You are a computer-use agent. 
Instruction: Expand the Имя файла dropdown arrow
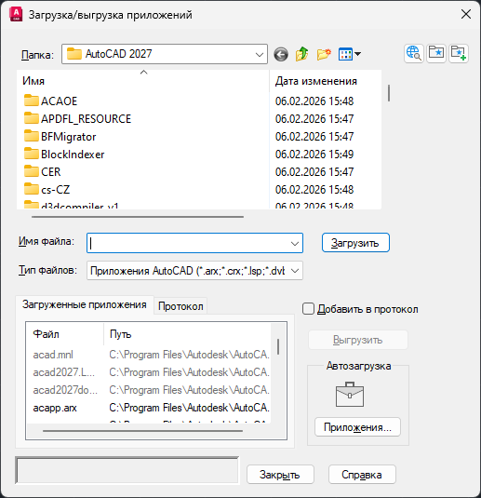click(294, 244)
